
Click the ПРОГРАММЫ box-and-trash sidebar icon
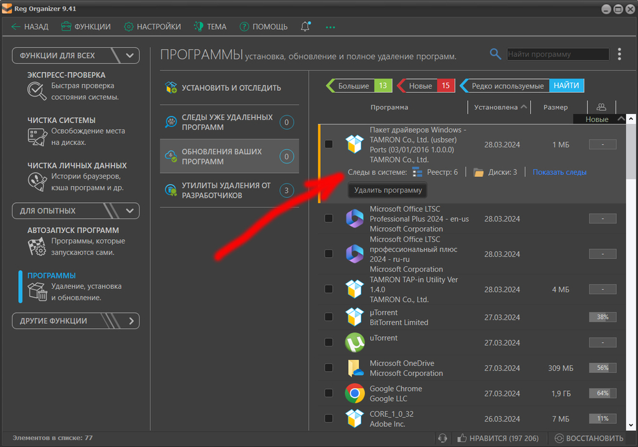click(x=37, y=291)
